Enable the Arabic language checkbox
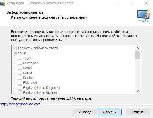This screenshot has height=118, width=153. point(20,58)
